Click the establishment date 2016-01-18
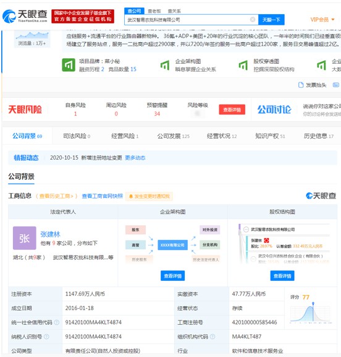 (x=79, y=308)
